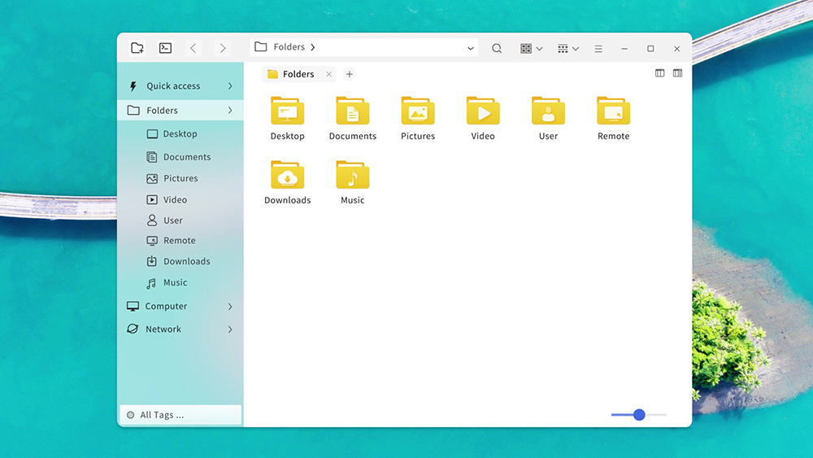Add a new tab with plus button
The image size is (813, 458).
350,74
